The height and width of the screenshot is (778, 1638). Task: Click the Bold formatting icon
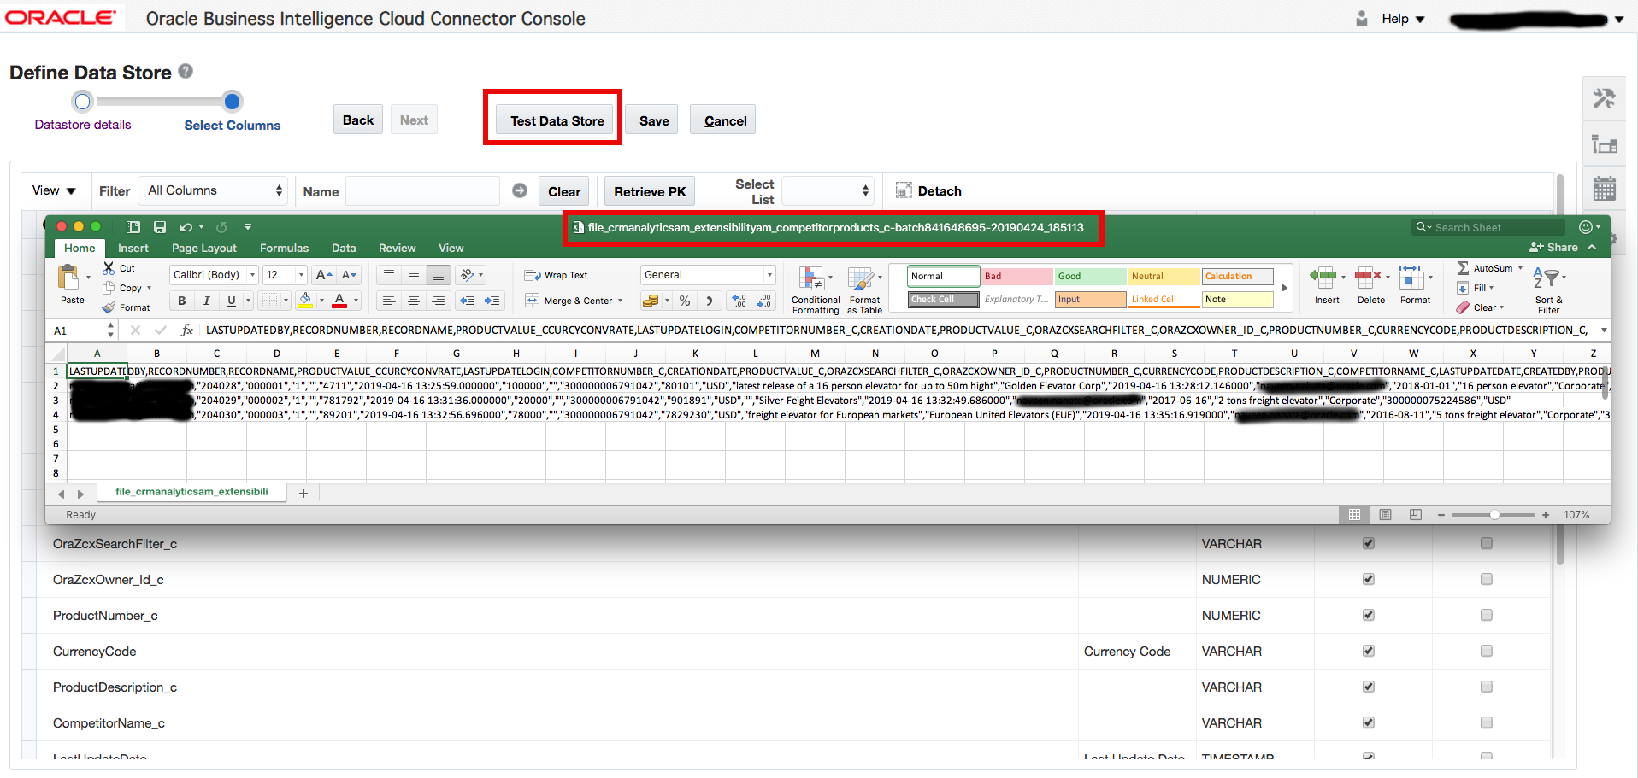pyautogui.click(x=181, y=301)
